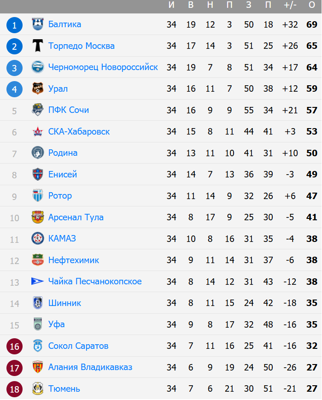This screenshot has width=322, height=400.
Task: Open the Шинник team link
Action: [x=64, y=303]
